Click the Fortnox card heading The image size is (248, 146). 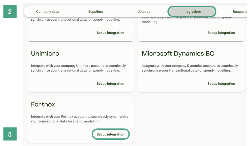[x=43, y=104]
